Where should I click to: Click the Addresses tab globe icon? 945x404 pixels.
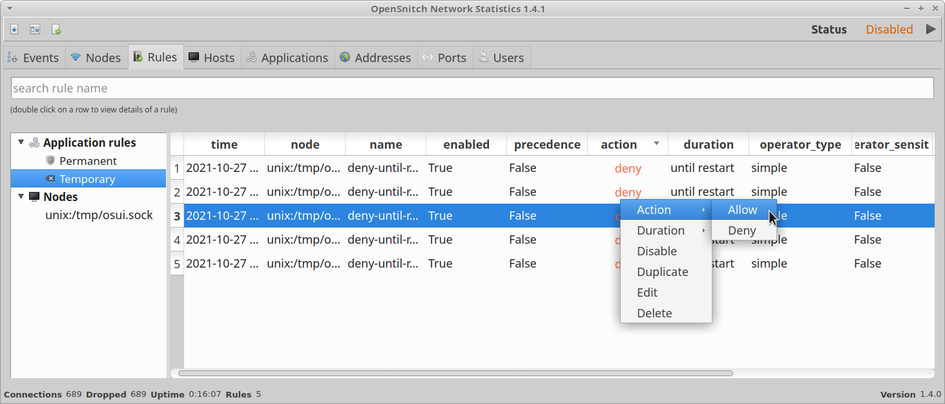tap(345, 58)
